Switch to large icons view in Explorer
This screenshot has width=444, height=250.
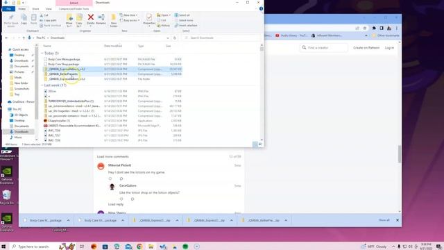tap(260, 144)
